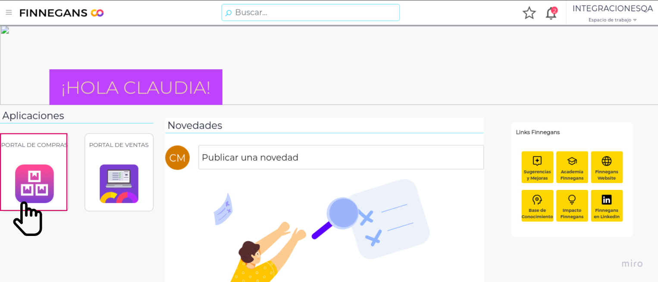Screen dimensions: 658x282
Task: Click the Buscar search field
Action: point(310,12)
